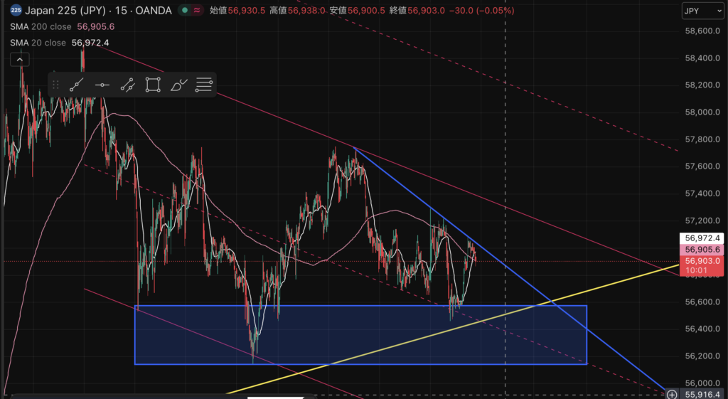Toggle the pink approximate data indicator
728x399 pixels.
[x=196, y=11]
